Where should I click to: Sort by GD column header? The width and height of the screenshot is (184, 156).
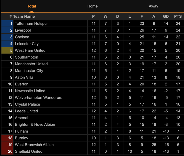point(166,17)
